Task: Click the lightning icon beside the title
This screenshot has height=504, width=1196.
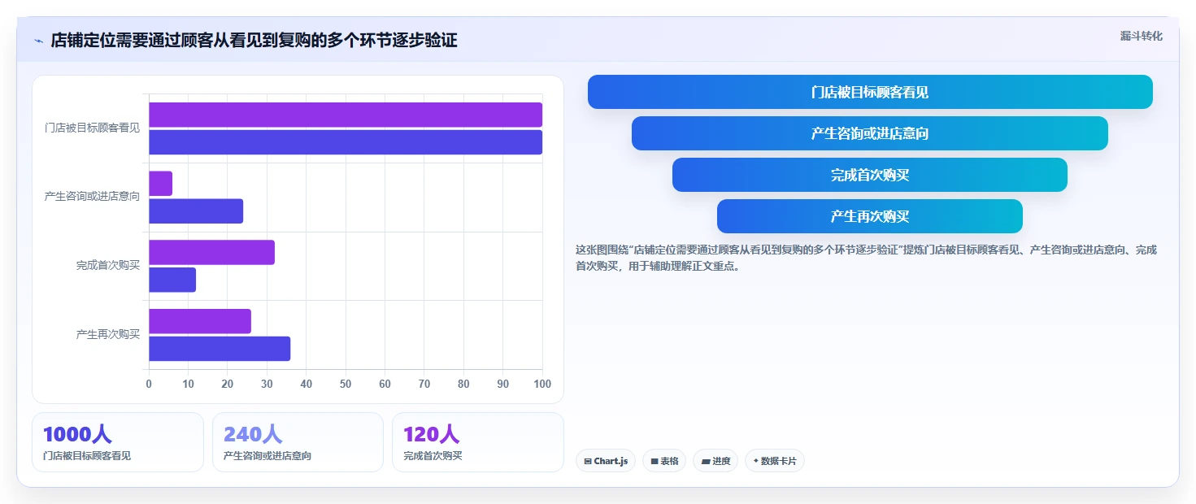Action: coord(39,41)
